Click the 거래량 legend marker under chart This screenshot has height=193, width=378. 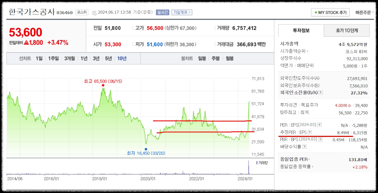click(x=257, y=163)
